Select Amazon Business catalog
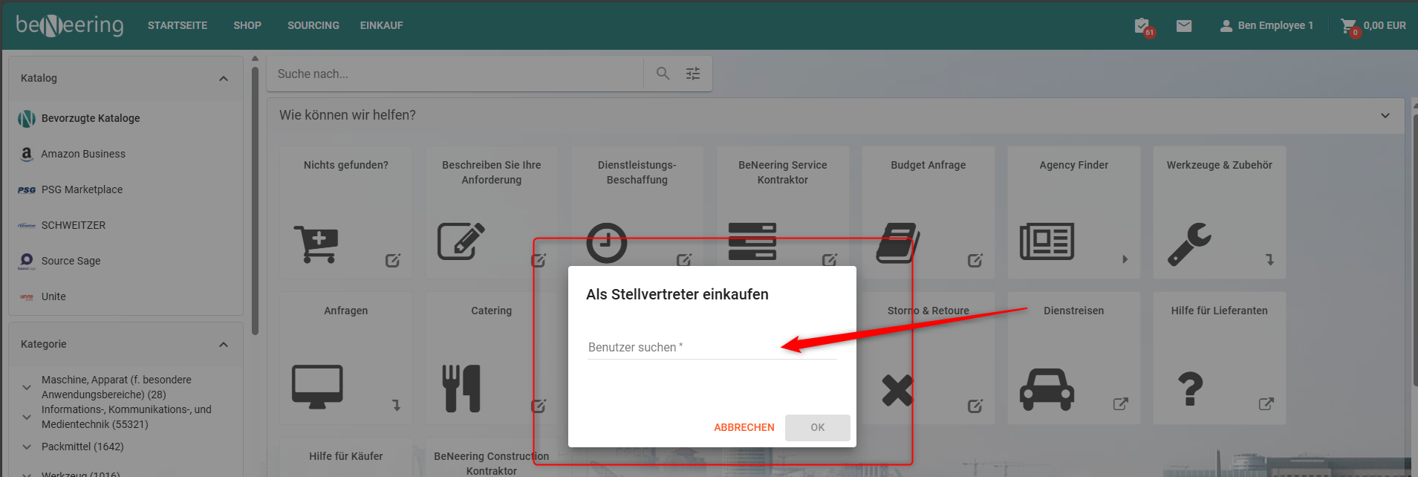Viewport: 1418px width, 477px height. pyautogui.click(x=83, y=154)
